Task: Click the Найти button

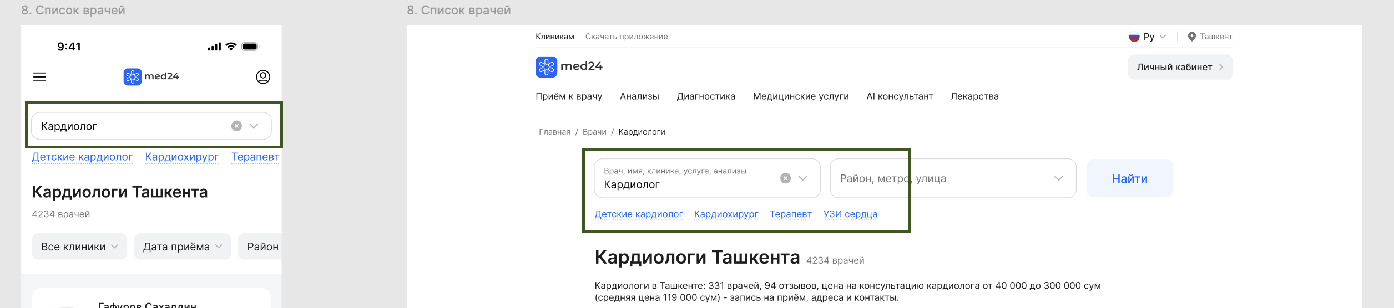Action: 1129,178
